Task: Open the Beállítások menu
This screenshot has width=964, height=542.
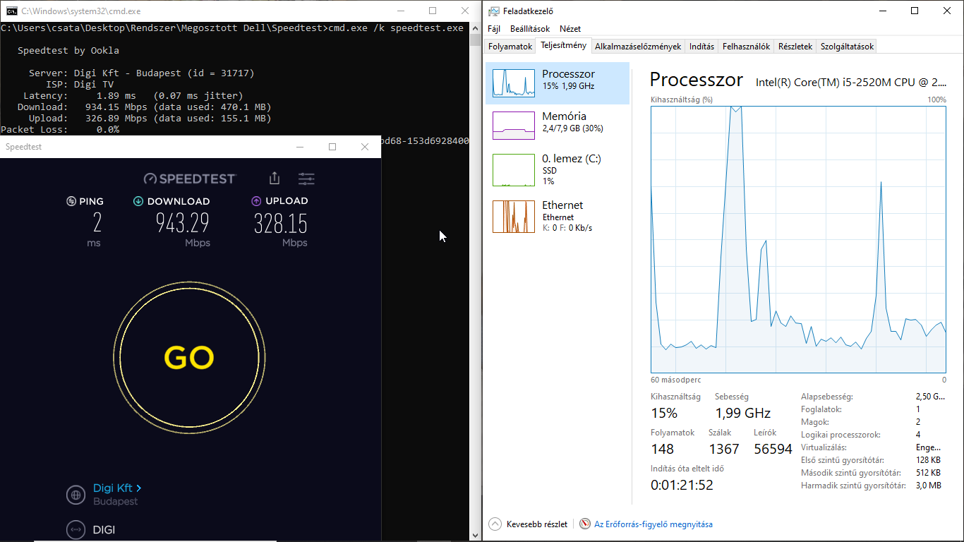Action: pyautogui.click(x=530, y=29)
